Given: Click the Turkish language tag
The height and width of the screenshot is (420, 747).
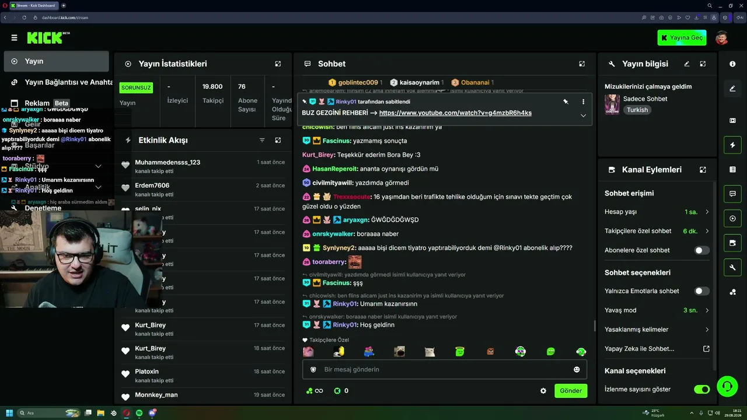Looking at the screenshot, I should (637, 110).
